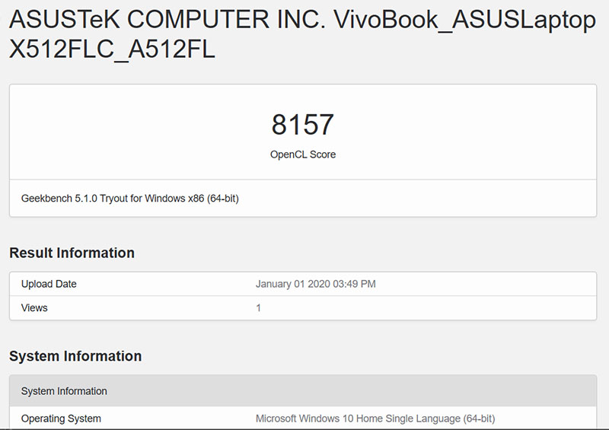The image size is (609, 430).
Task: Click the Upload Date label
Action: tap(49, 284)
